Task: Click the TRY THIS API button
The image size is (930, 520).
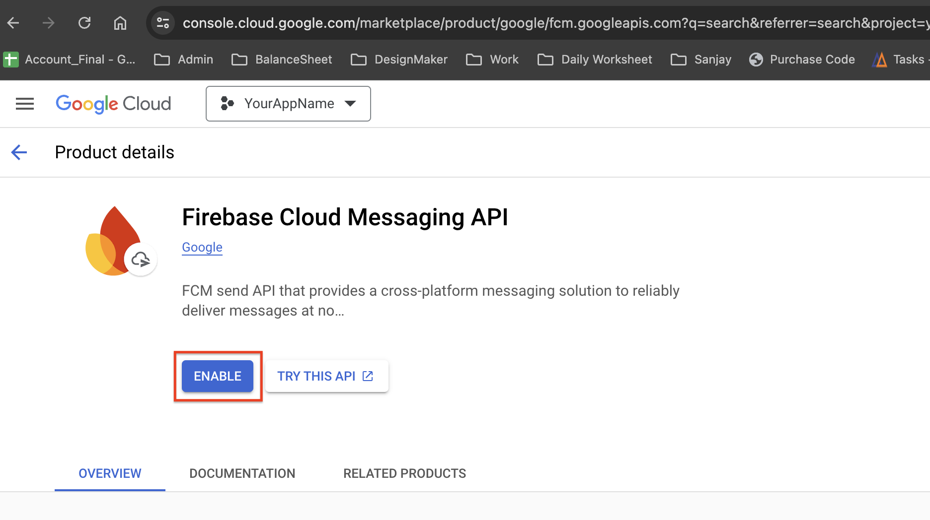Action: pos(326,376)
